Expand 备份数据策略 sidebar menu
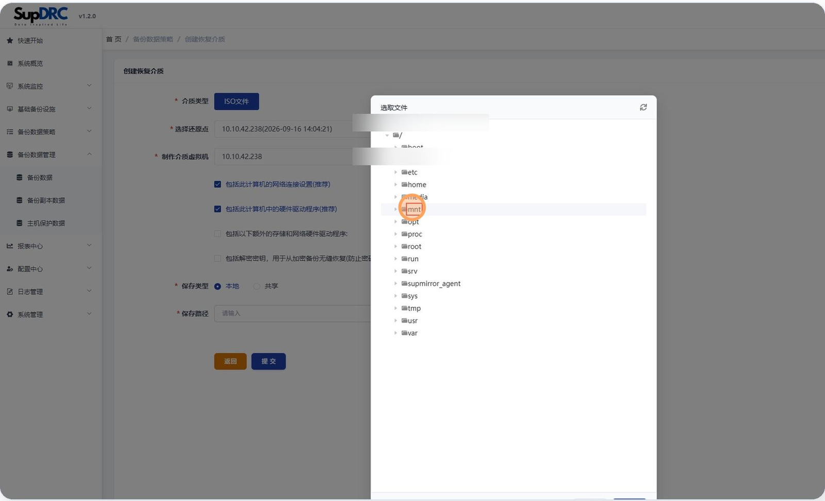 51,132
